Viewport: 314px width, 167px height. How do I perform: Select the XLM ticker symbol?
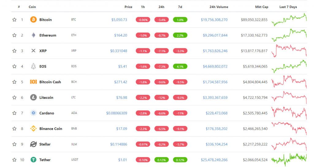coord(74,144)
